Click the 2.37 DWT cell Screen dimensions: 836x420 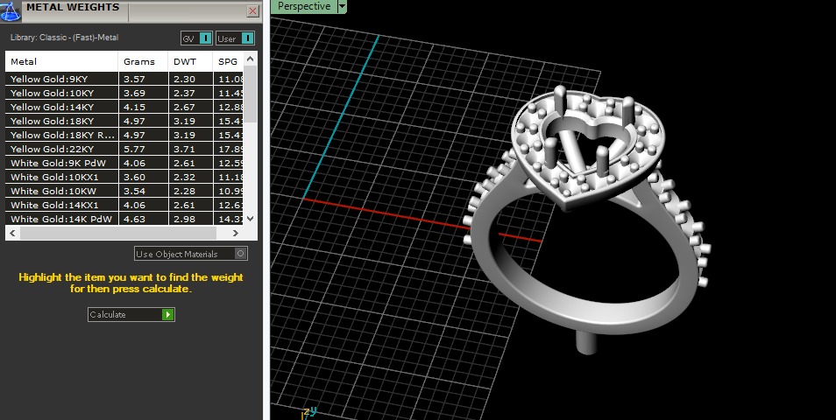(190, 93)
